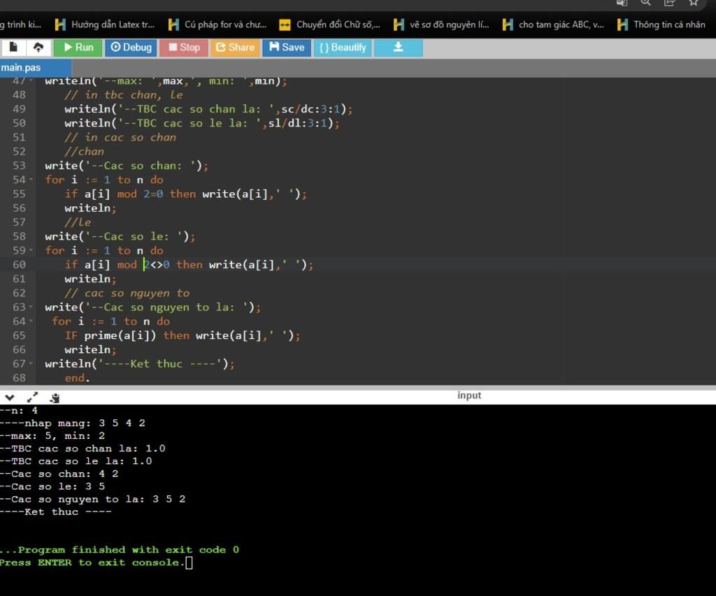Click console line '--Cac so nguyen to la: 3 5 2'
716x596 pixels.
click(93, 500)
